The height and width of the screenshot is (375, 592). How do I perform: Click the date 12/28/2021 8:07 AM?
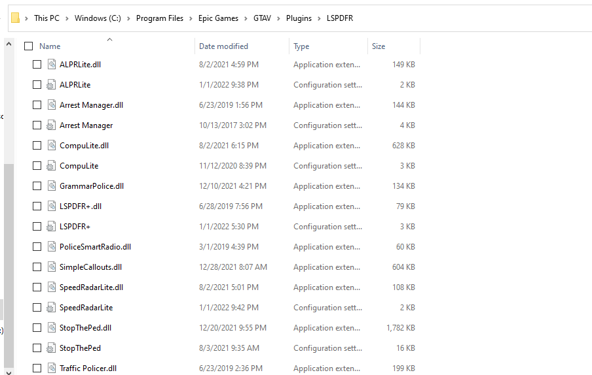tap(233, 267)
